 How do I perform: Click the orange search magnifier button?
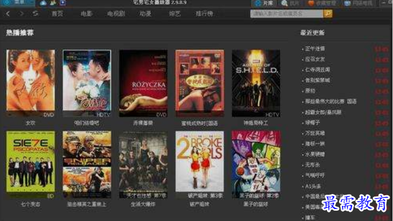pyautogui.click(x=328, y=14)
